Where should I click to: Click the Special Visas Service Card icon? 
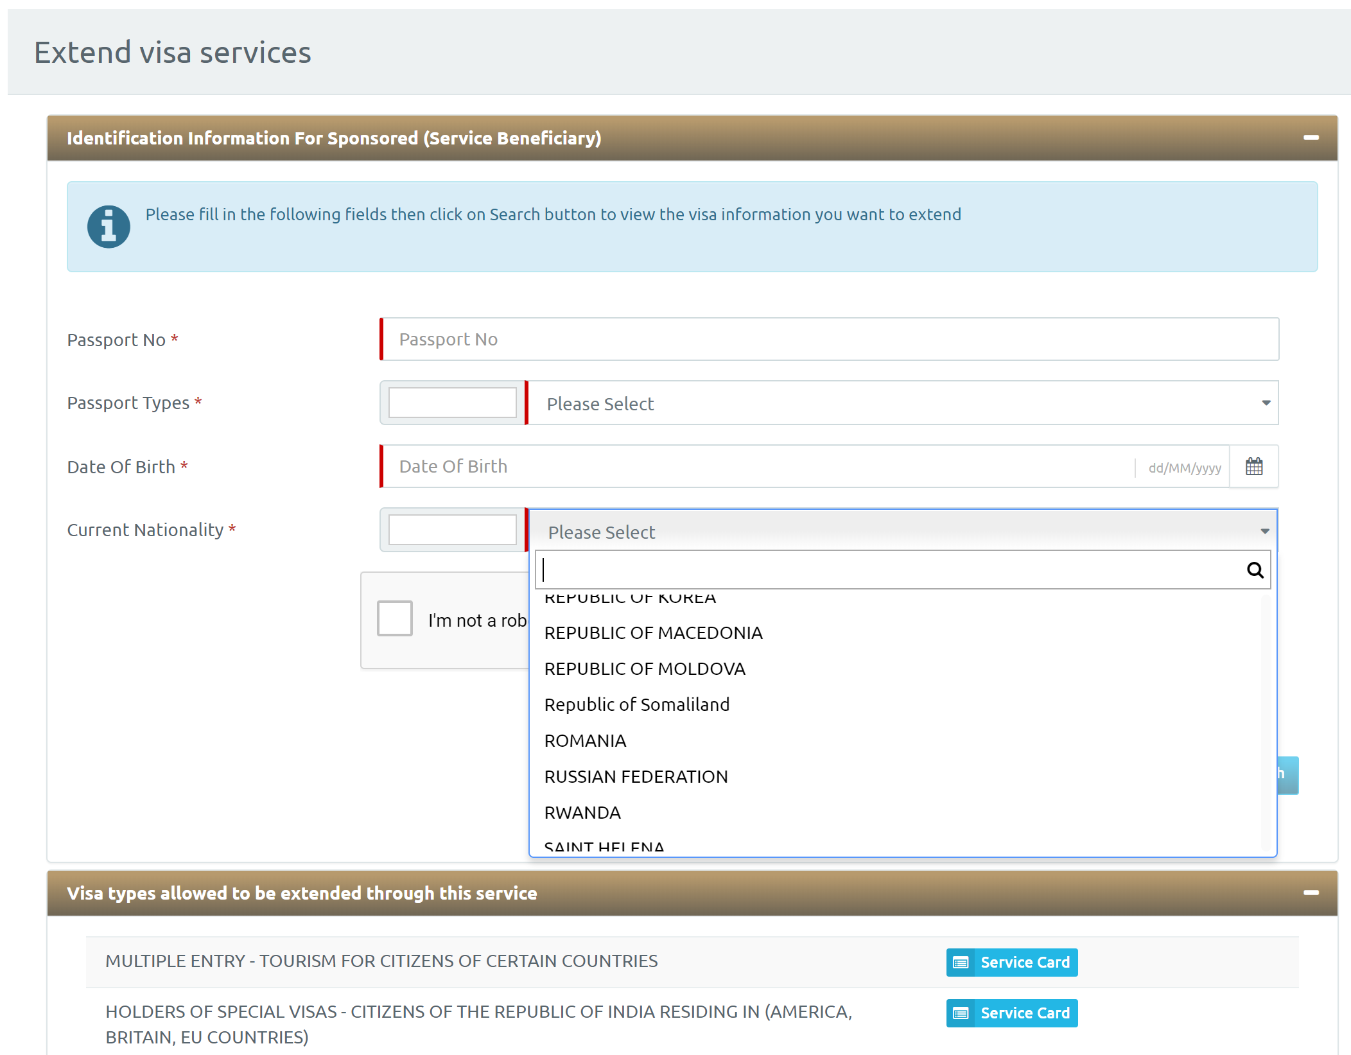coord(961,1013)
